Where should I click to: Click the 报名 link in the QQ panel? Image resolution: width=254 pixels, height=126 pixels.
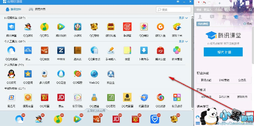(x=248, y=24)
